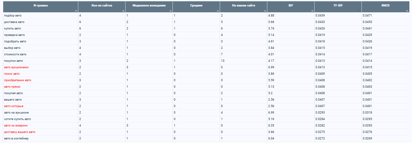This screenshot has width=412, height=143.
Task: Click sort arrow in TF-IDF header
Action: click(360, 11)
